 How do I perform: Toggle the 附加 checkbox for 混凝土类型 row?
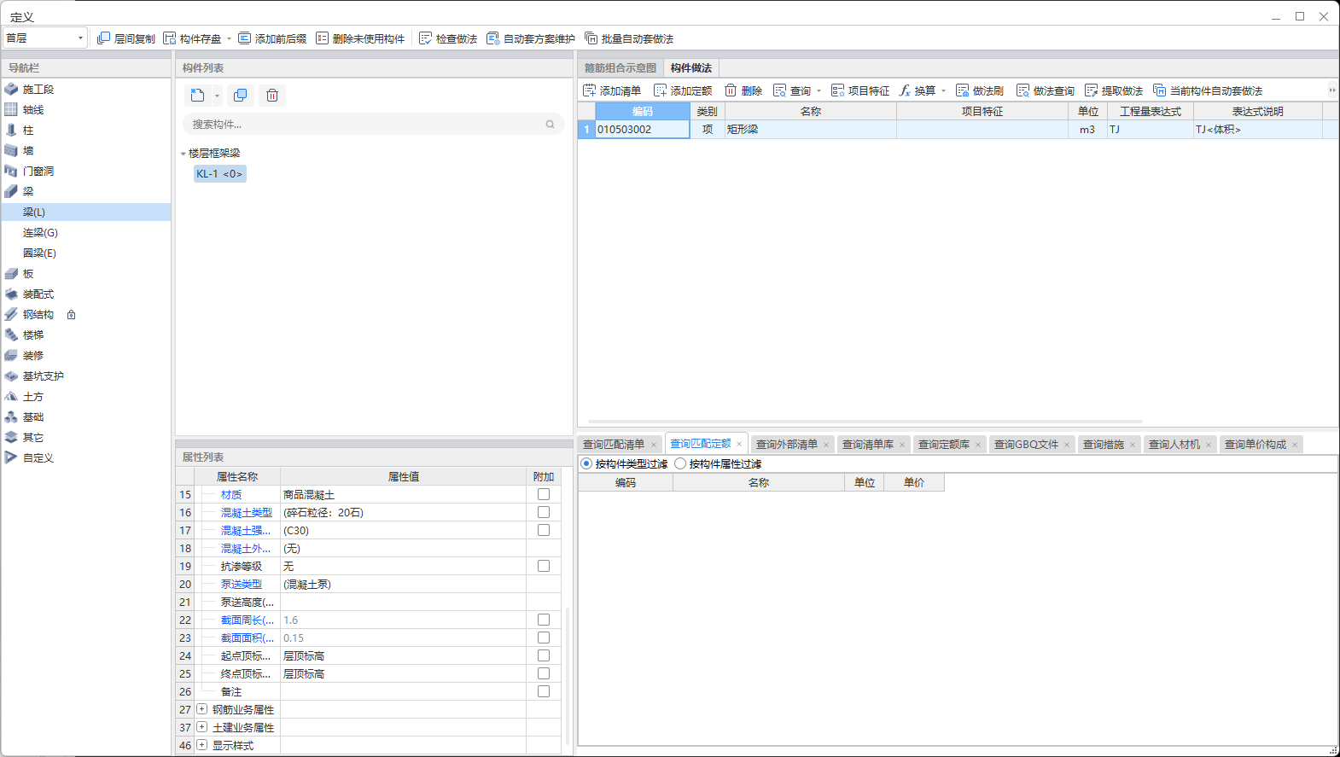point(544,512)
